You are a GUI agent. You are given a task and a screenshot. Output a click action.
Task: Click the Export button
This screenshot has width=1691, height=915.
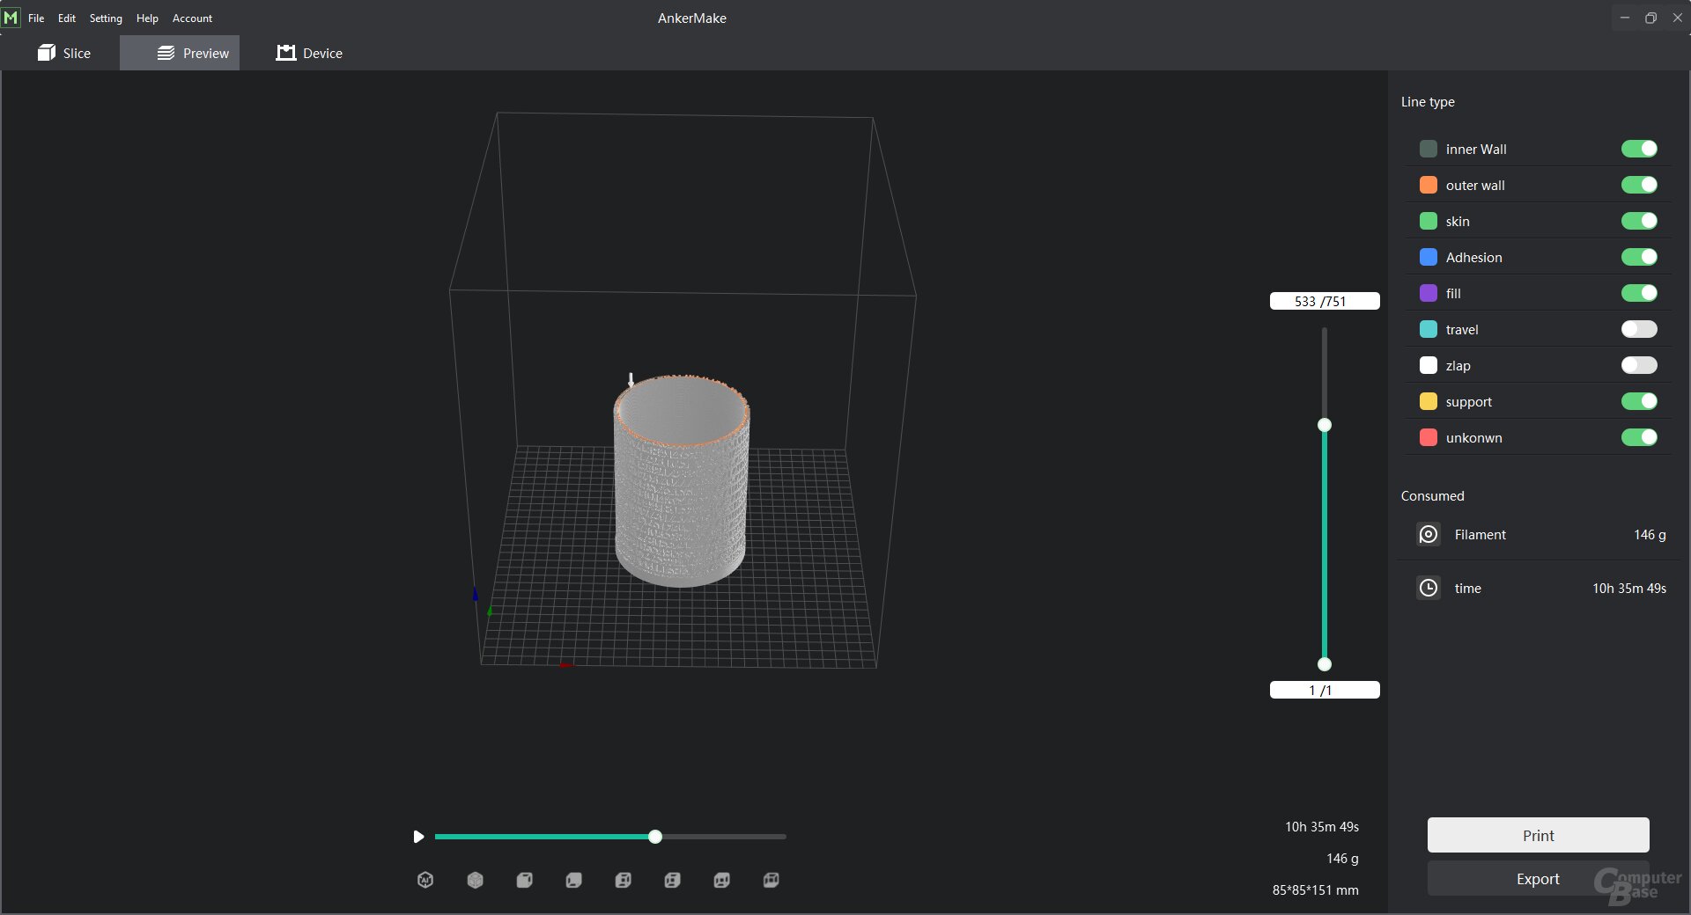point(1538,879)
